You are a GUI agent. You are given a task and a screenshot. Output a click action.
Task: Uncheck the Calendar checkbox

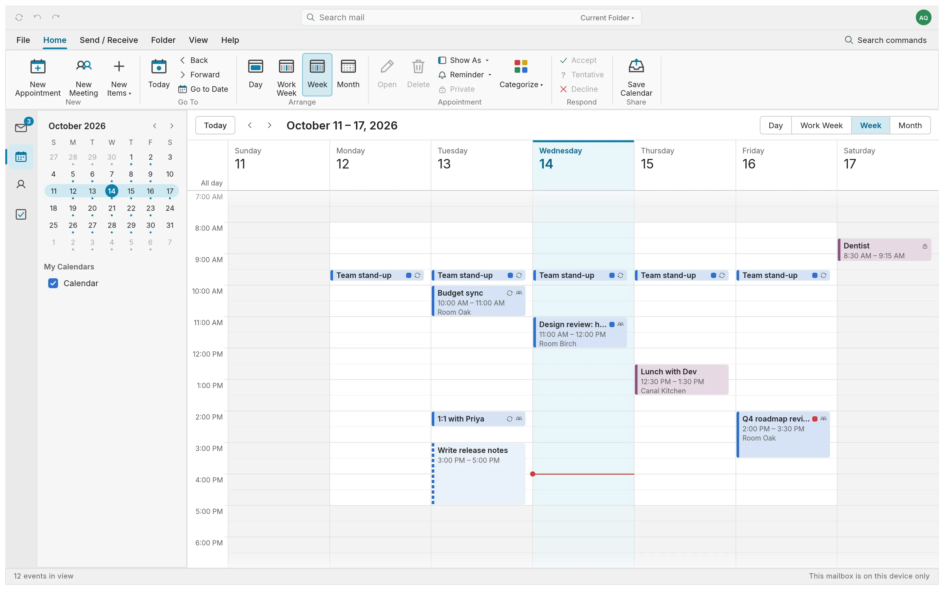coord(53,283)
